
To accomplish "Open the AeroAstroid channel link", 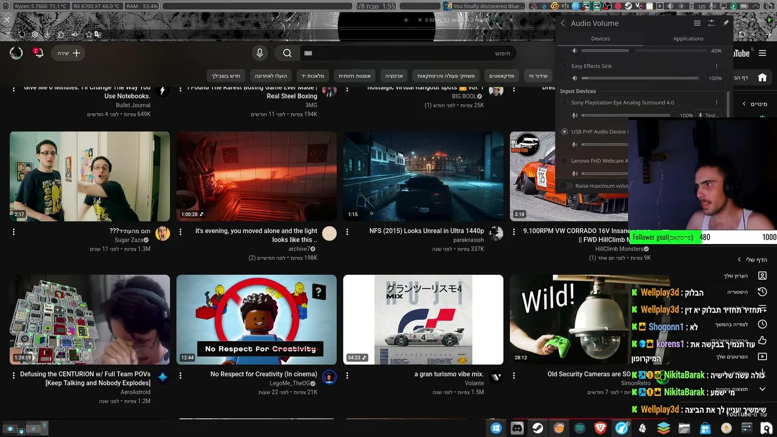I will pos(135,392).
